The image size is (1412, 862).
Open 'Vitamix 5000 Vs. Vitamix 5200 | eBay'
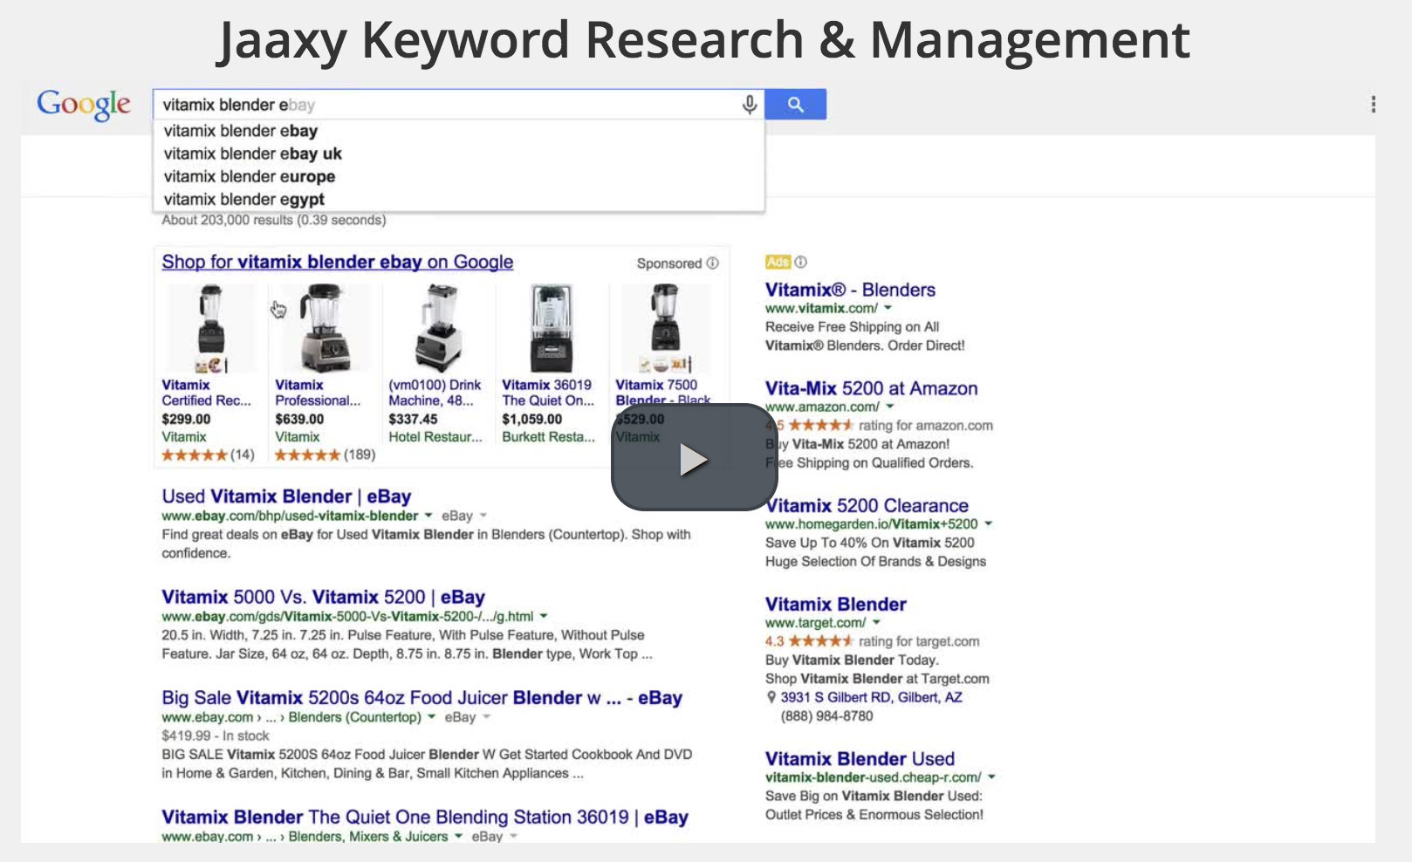click(323, 597)
